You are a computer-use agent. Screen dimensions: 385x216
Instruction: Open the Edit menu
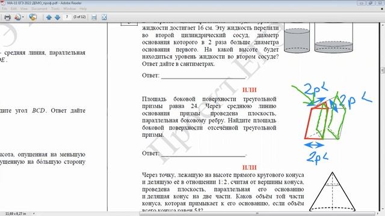coord(14,8)
